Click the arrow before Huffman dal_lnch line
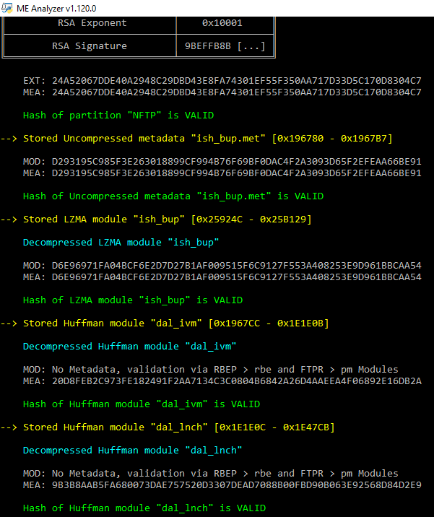Screen dimensions: 434x517 [9, 427]
